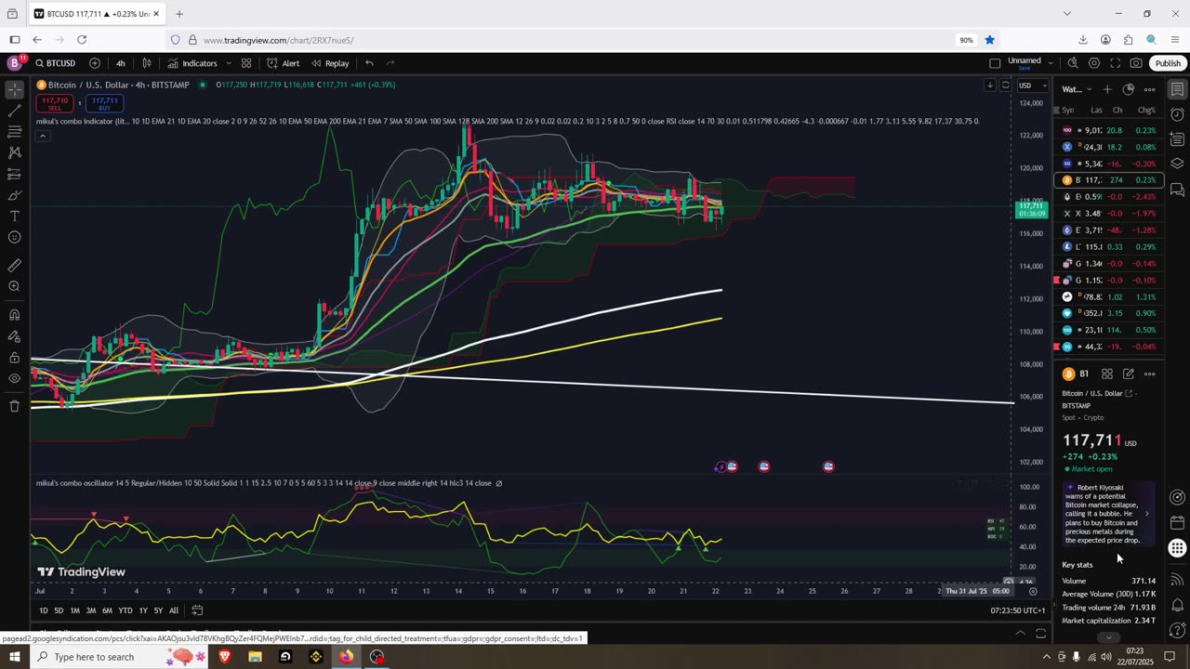Open watchlist more options menu

pos(1150,89)
